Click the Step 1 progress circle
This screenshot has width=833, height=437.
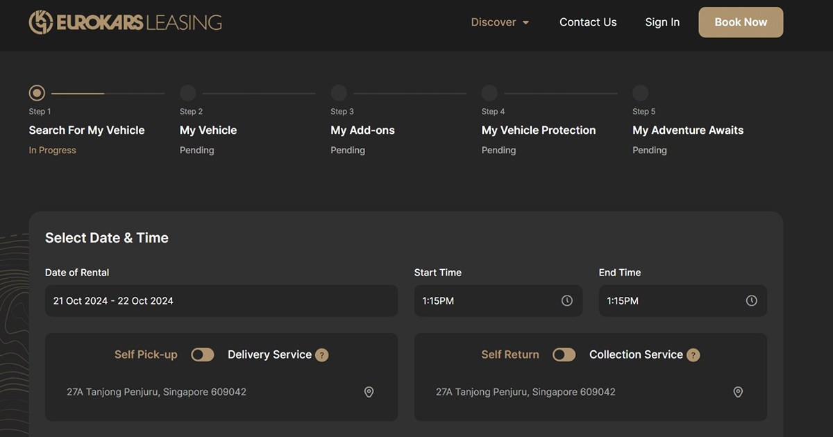coord(37,93)
